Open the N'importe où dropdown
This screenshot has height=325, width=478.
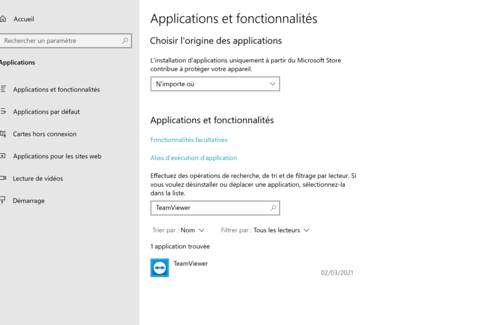[215, 84]
